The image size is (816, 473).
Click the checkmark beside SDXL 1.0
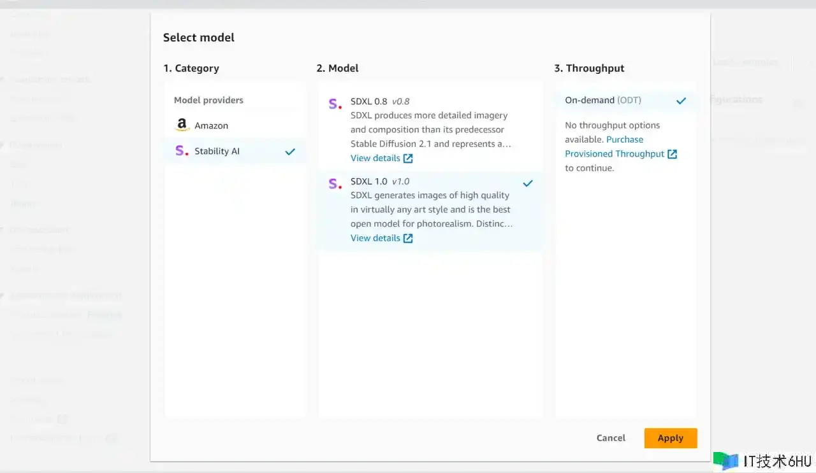(x=528, y=183)
